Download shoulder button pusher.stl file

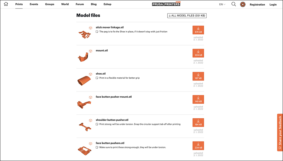(198, 123)
